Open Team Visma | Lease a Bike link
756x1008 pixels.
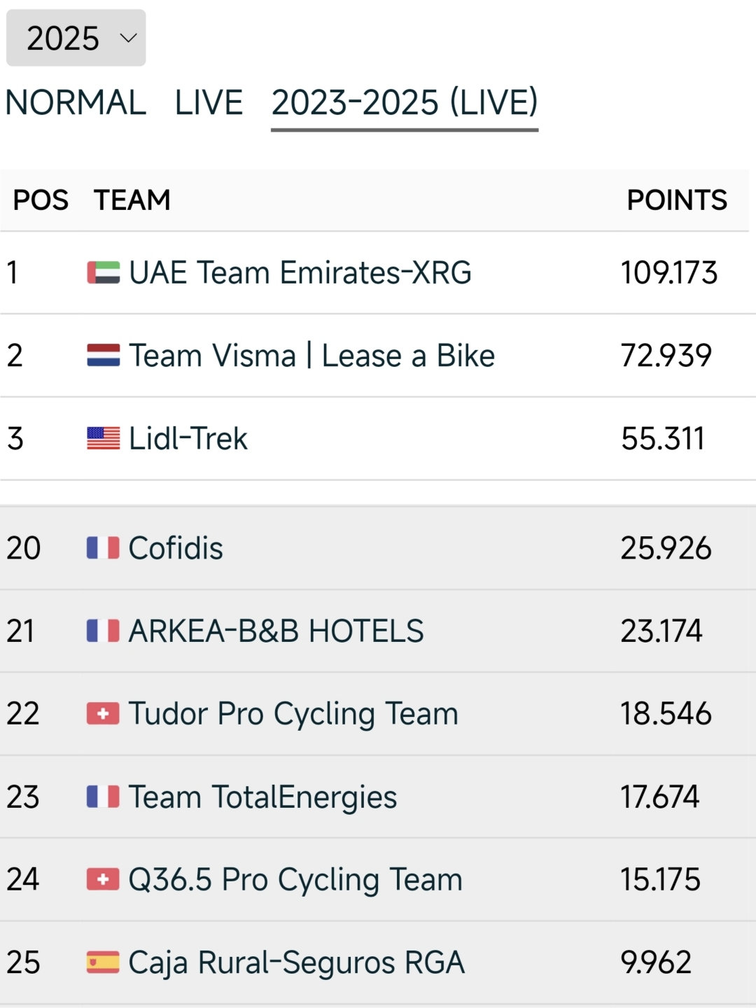tap(311, 356)
